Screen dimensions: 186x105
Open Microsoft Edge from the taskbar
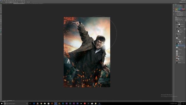click(34, 104)
